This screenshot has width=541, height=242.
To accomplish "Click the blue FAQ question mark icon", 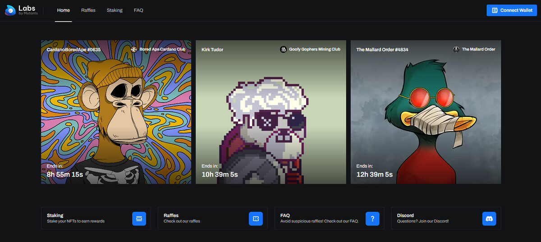I will pos(372,219).
